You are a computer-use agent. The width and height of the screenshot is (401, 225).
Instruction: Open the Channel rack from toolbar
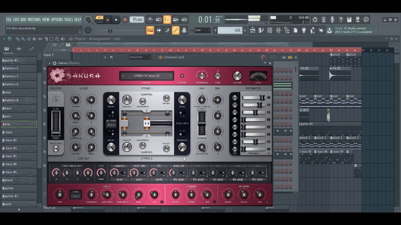click(269, 30)
